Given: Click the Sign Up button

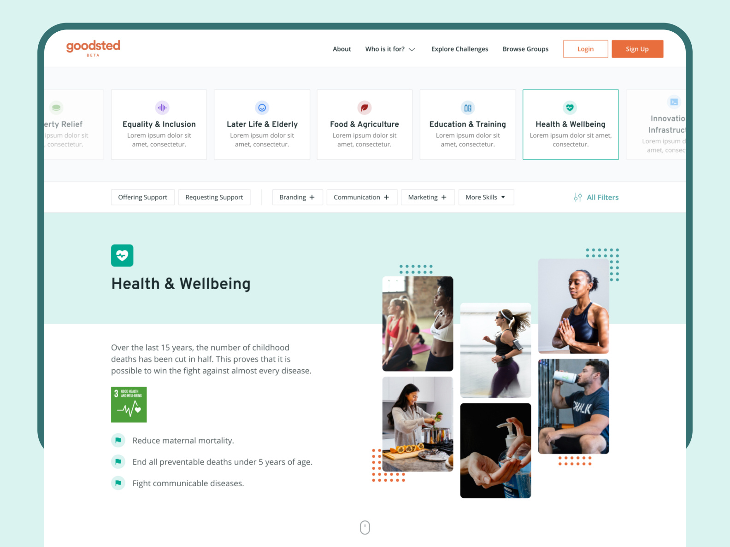Looking at the screenshot, I should point(637,49).
